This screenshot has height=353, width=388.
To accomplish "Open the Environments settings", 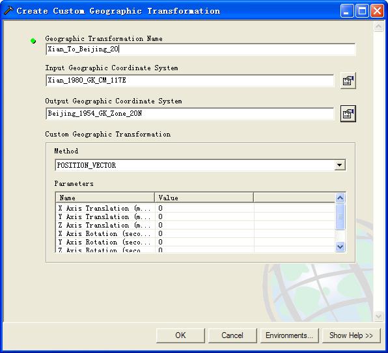I will point(289,335).
